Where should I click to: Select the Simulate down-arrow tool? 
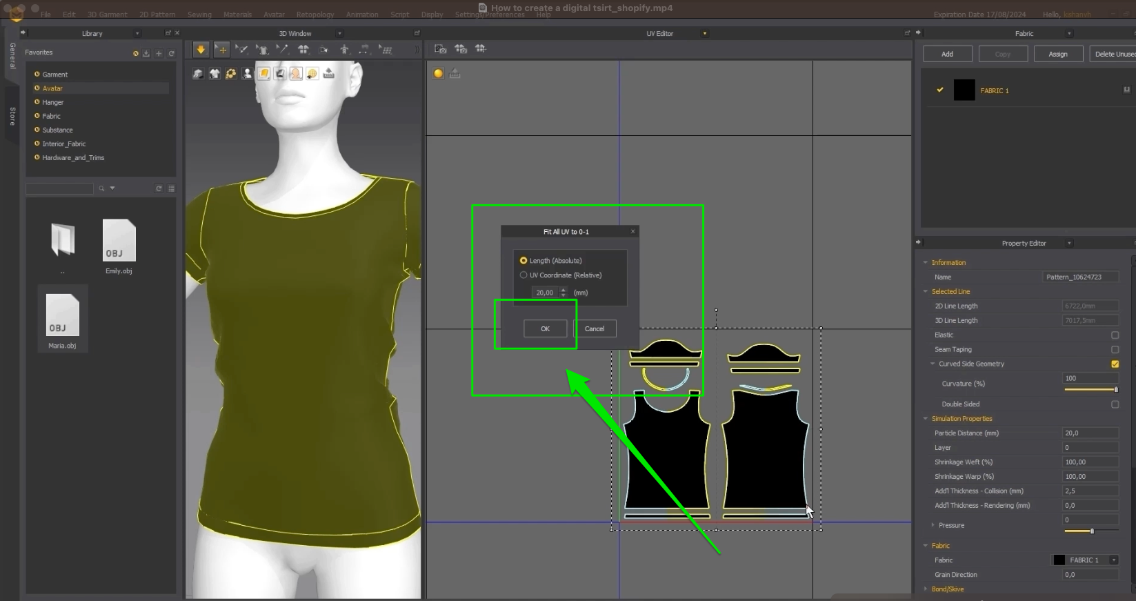click(201, 49)
